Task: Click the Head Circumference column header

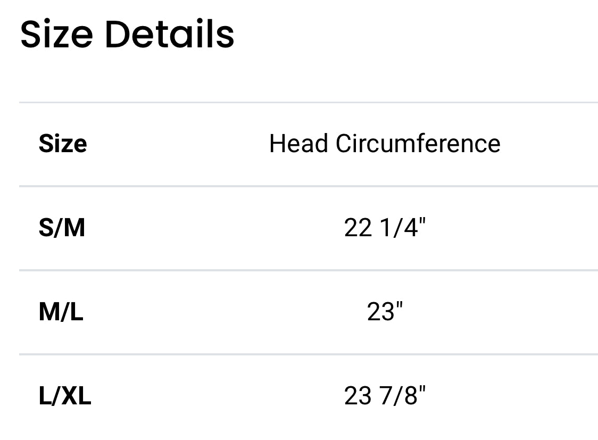Action: tap(385, 144)
